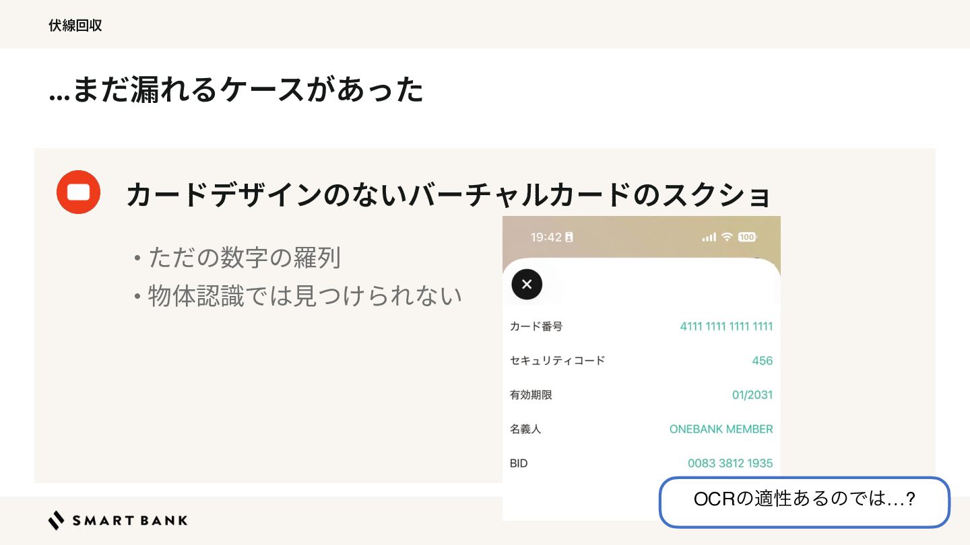The width and height of the screenshot is (970, 545).
Task: Click the セキュリティコード label
Action: (558, 361)
